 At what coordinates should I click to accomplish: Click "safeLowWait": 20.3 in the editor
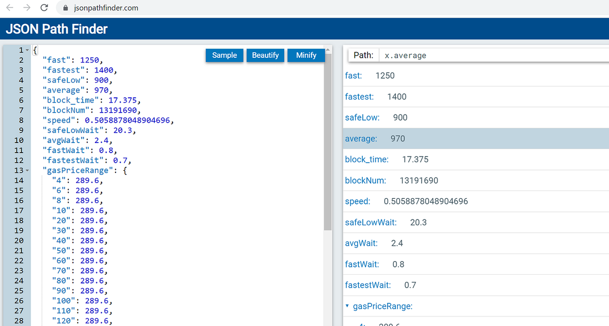tap(89, 130)
